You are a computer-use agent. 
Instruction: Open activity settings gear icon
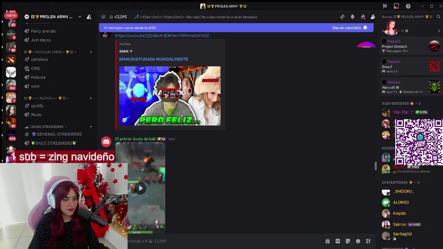tap(407, 31)
